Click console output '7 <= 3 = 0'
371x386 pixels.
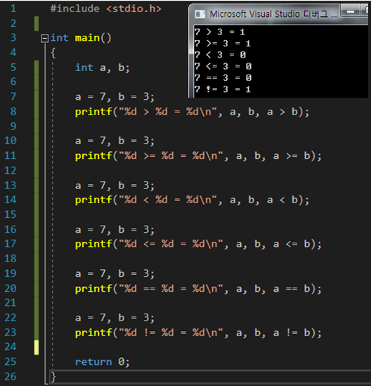(x=223, y=67)
